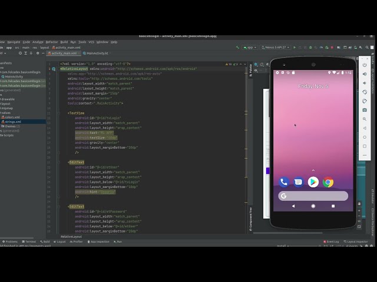The height and width of the screenshot is (282, 377).
Task: Click the Expand All icon in the project panel
Action: [x=26, y=53]
